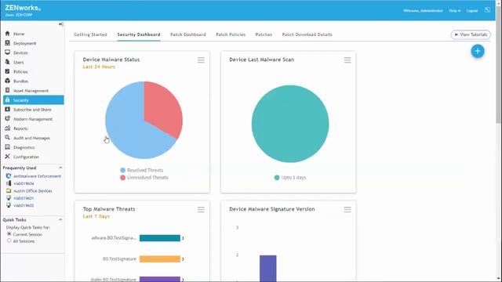Select the Audit and Messages magnifier icon
The height and width of the screenshot is (282, 502).
click(7, 138)
